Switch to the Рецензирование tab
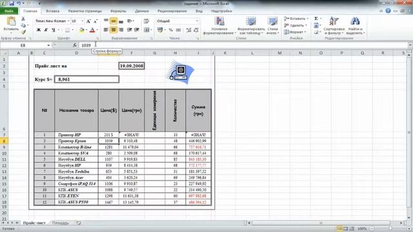413x232 pixels. 172,11
